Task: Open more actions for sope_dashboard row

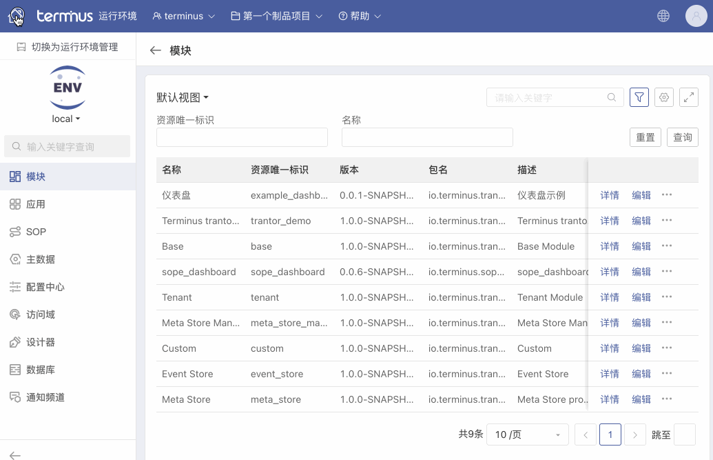Action: tap(667, 272)
